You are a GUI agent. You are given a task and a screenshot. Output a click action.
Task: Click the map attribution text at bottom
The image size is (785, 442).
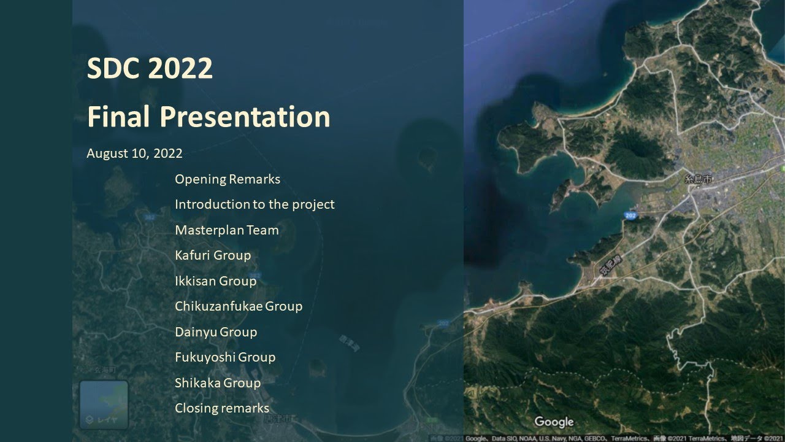click(x=607, y=438)
